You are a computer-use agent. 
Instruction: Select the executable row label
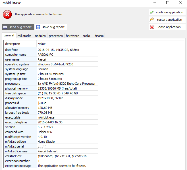(x=13, y=117)
